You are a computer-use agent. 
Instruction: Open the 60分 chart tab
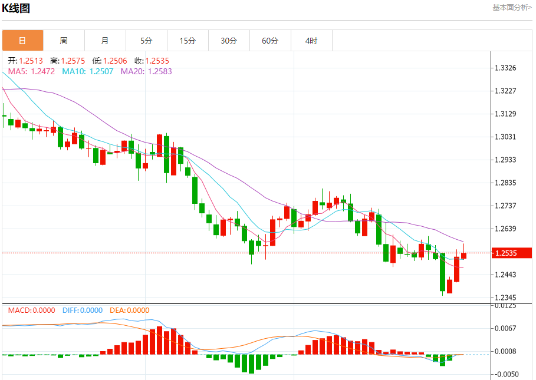tap(271, 41)
